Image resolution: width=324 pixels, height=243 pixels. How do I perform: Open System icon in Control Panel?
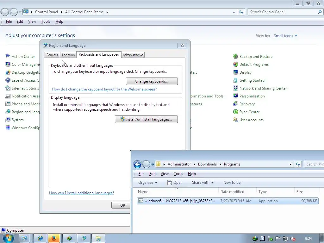coord(8,120)
